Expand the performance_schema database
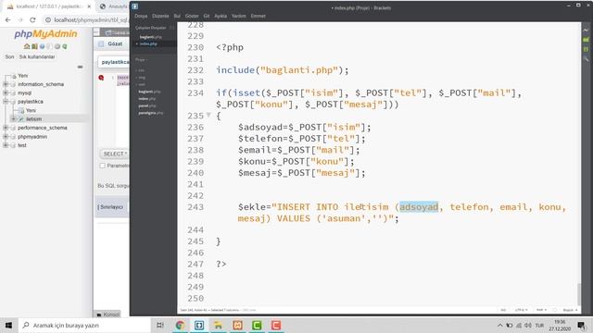The image size is (593, 333). coord(6,128)
